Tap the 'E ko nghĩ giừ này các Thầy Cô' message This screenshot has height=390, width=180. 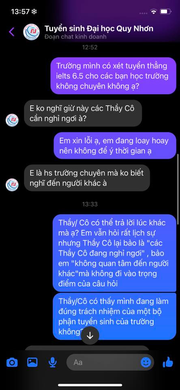(x=83, y=114)
